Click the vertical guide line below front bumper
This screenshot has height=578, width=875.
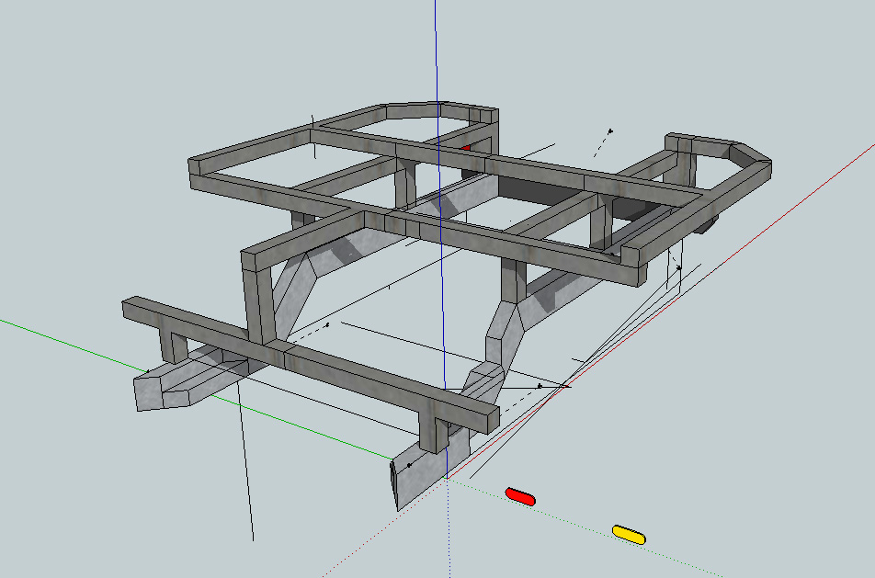246,469
